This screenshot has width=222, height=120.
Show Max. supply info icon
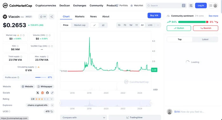tap(48, 57)
